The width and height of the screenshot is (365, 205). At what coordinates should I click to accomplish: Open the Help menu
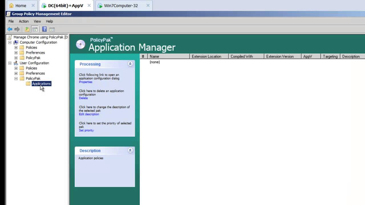(49, 21)
